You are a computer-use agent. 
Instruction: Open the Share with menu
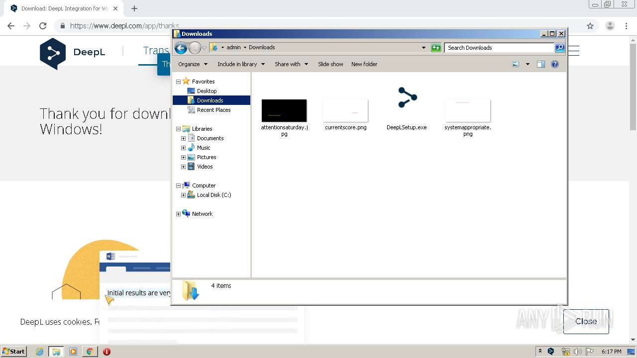291,64
